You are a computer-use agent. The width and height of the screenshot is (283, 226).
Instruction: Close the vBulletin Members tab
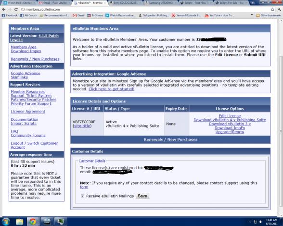click(x=105, y=3)
